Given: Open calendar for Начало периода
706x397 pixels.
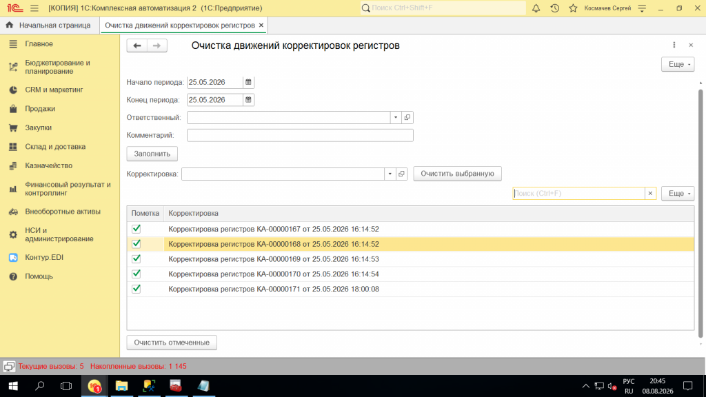Looking at the screenshot, I should click(248, 83).
